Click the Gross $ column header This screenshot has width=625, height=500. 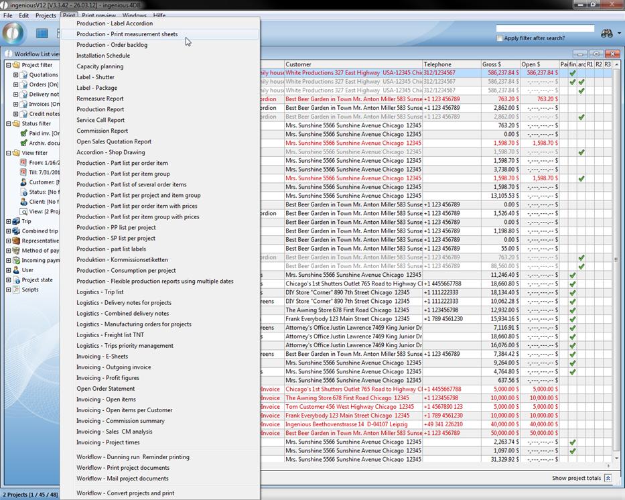point(499,64)
